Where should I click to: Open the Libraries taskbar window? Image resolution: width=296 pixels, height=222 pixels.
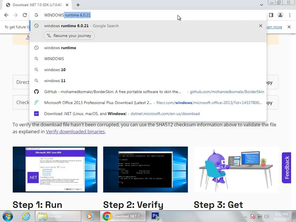click(58, 216)
